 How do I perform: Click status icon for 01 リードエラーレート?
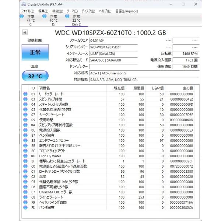(25, 94)
